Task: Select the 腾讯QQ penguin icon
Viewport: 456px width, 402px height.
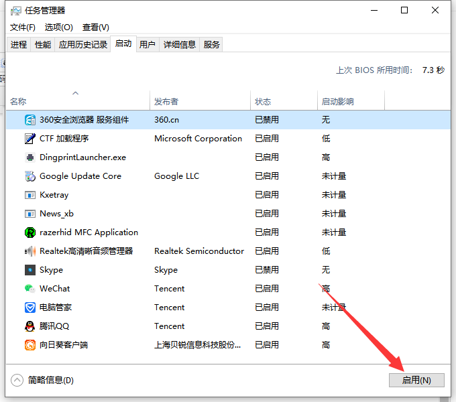Action: [x=30, y=326]
